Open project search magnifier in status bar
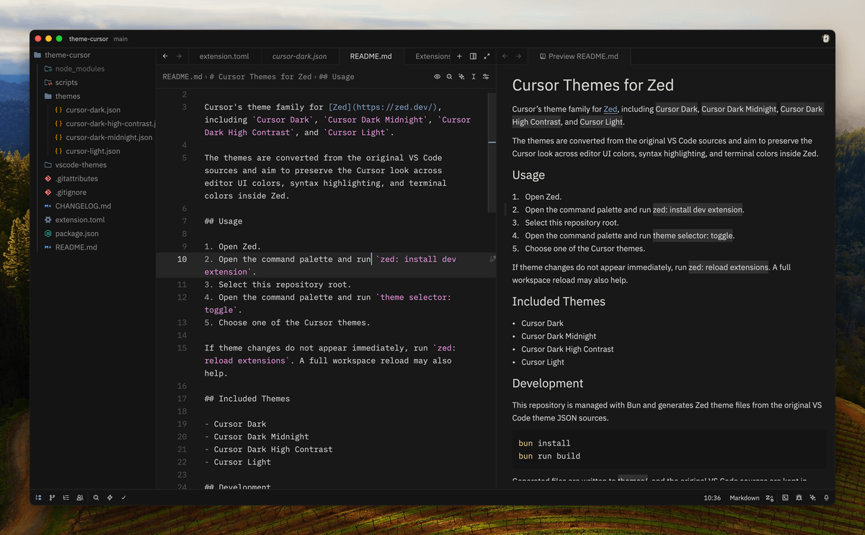This screenshot has height=535, width=865. pos(96,498)
